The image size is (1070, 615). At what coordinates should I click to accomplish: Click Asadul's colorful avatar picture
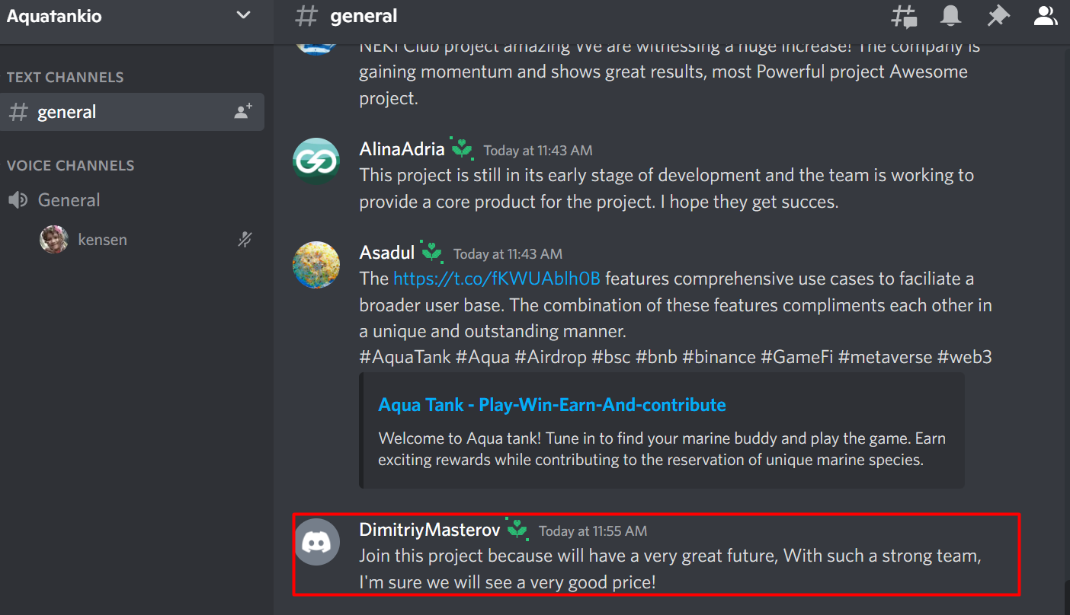pyautogui.click(x=316, y=265)
